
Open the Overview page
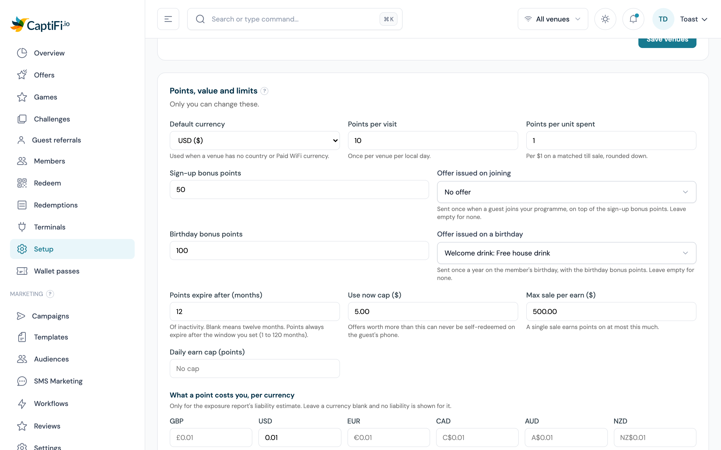coord(72,53)
